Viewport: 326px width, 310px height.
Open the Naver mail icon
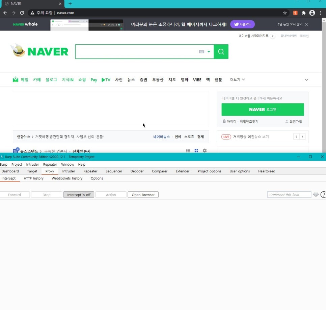[x=16, y=79]
